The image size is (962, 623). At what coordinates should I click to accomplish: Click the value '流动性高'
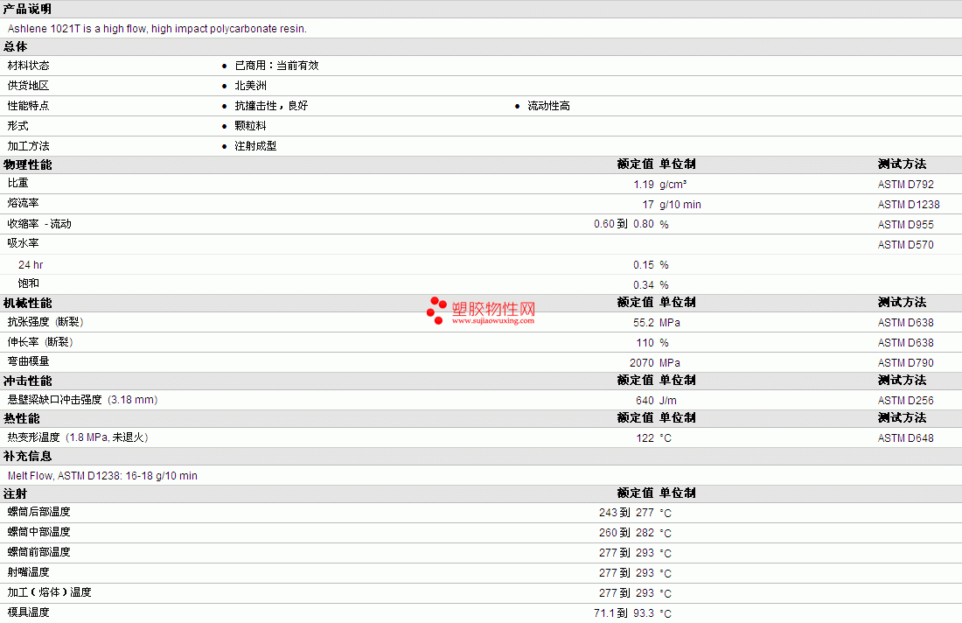tap(548, 106)
